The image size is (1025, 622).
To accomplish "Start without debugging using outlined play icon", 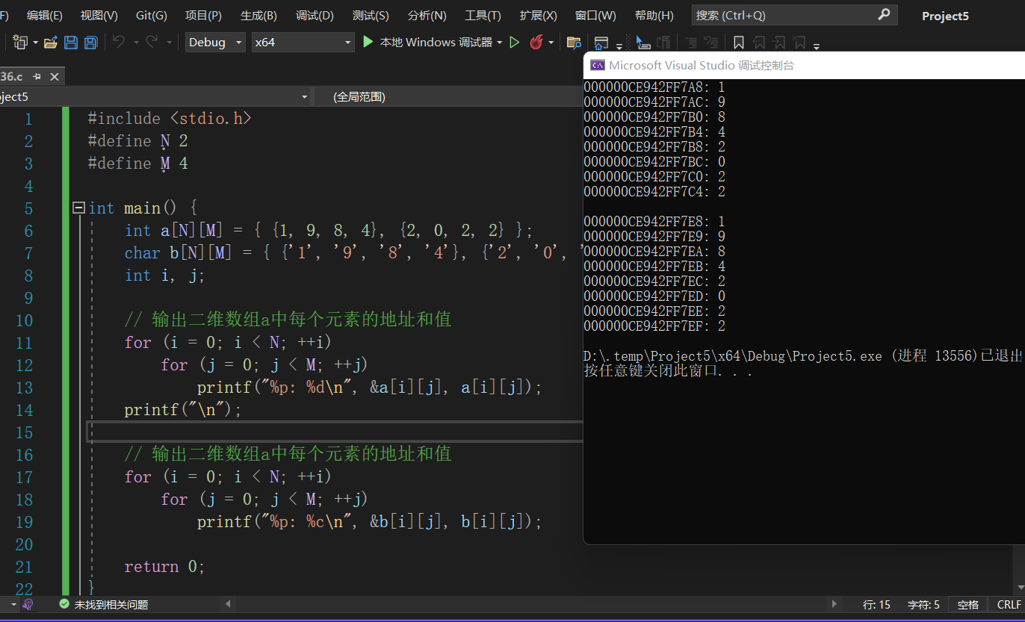I will pyautogui.click(x=514, y=43).
